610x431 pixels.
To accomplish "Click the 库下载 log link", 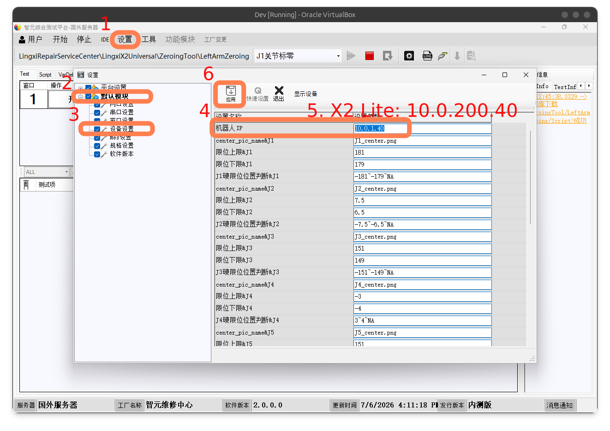I will 547,104.
